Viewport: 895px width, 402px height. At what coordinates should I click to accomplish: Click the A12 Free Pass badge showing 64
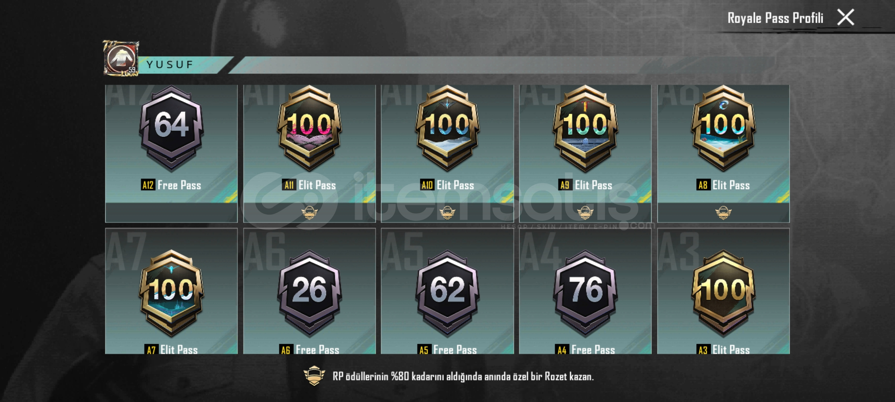(171, 128)
